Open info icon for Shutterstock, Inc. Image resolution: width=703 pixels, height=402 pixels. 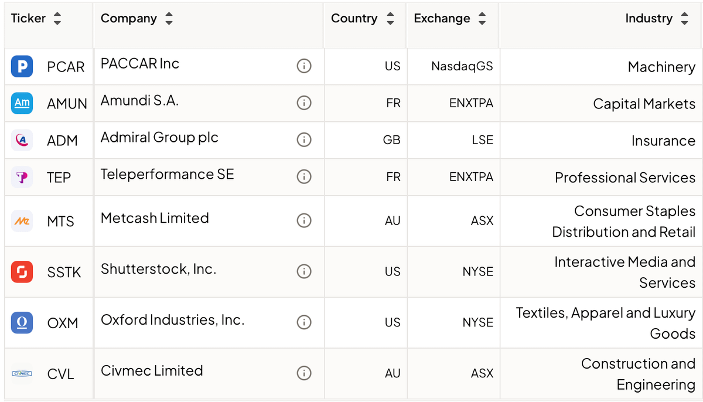[303, 272]
